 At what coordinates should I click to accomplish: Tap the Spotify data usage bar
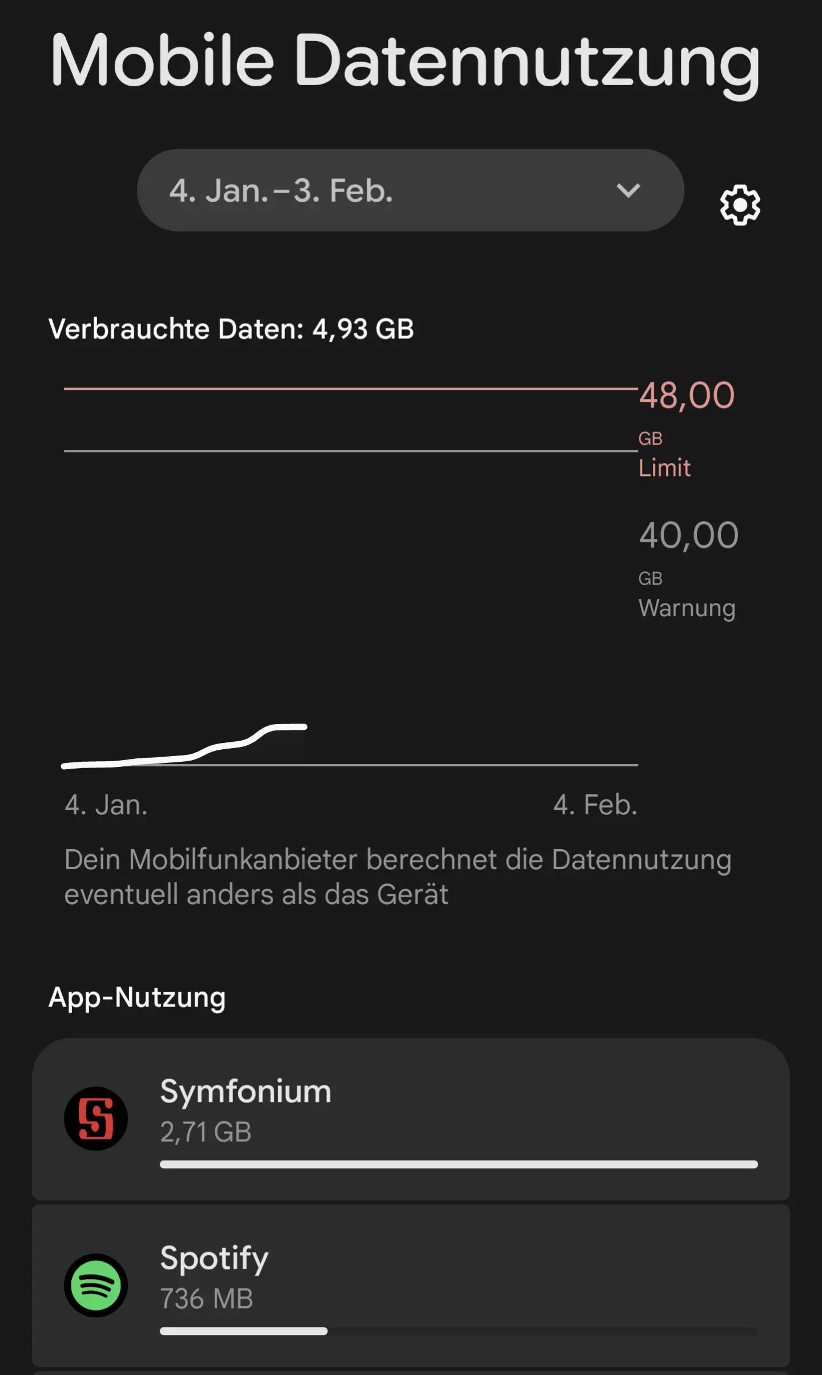click(x=244, y=1331)
